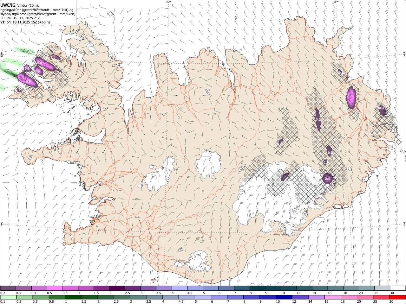This screenshot has height=304, width=406.
Task: Click the dark green rain band off the Westfjords
Action: [x=9, y=73]
